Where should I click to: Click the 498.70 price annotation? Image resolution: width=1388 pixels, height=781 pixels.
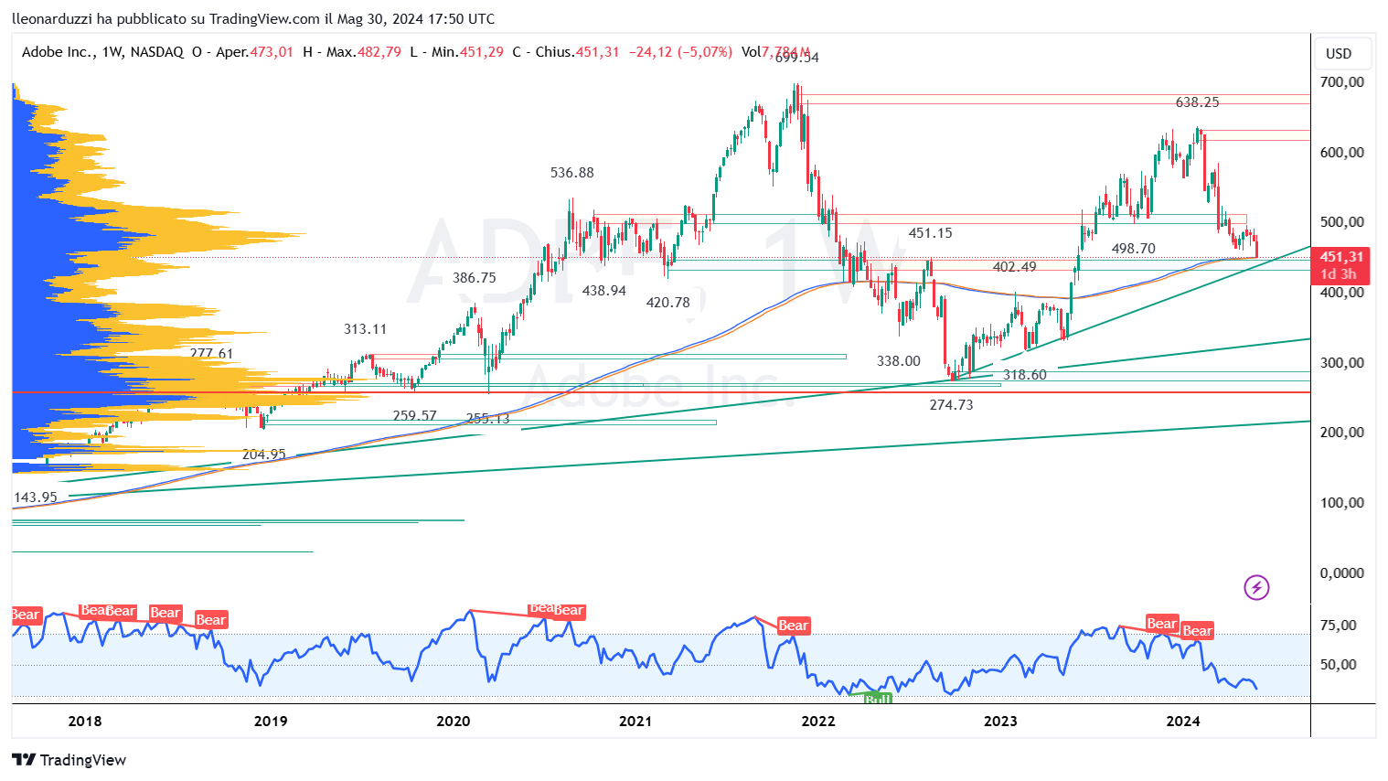coord(1133,249)
